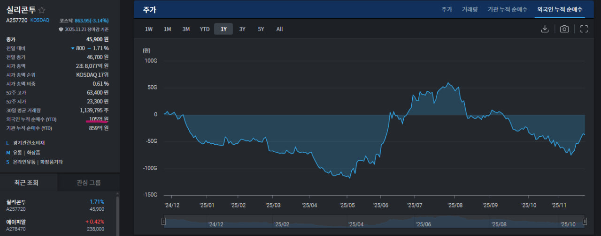
Task: Download the chart data
Action: pos(545,29)
